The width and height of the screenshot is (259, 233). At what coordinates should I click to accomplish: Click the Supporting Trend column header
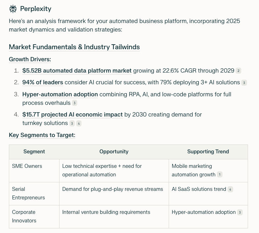[x=208, y=152]
